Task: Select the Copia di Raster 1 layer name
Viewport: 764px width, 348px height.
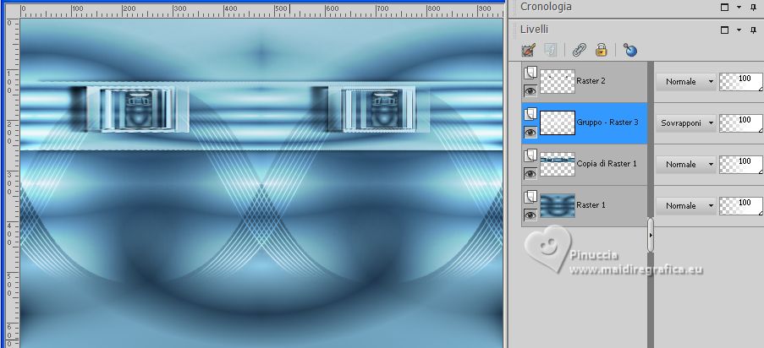Action: coord(606,164)
